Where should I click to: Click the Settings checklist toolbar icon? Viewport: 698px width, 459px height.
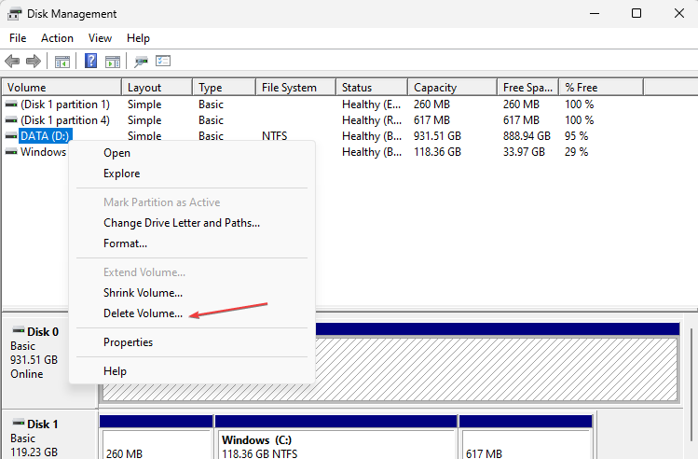click(x=163, y=61)
